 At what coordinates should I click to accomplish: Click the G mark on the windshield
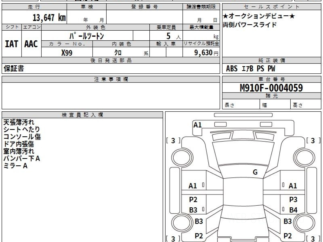coord(255,172)
